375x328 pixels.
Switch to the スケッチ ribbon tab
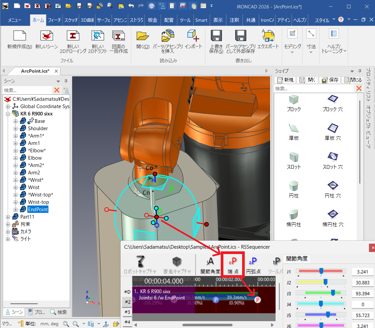71,20
